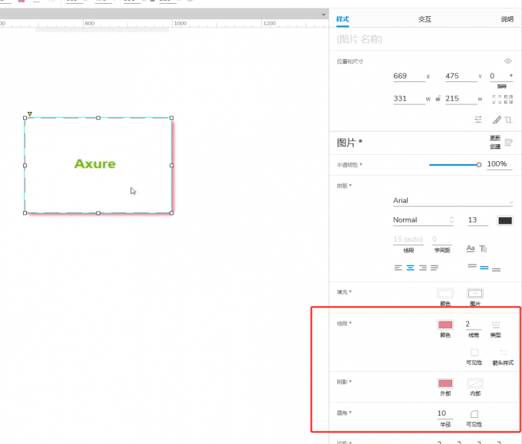Click the text shadow T icon
The height and width of the screenshot is (444, 522).
pos(483,248)
